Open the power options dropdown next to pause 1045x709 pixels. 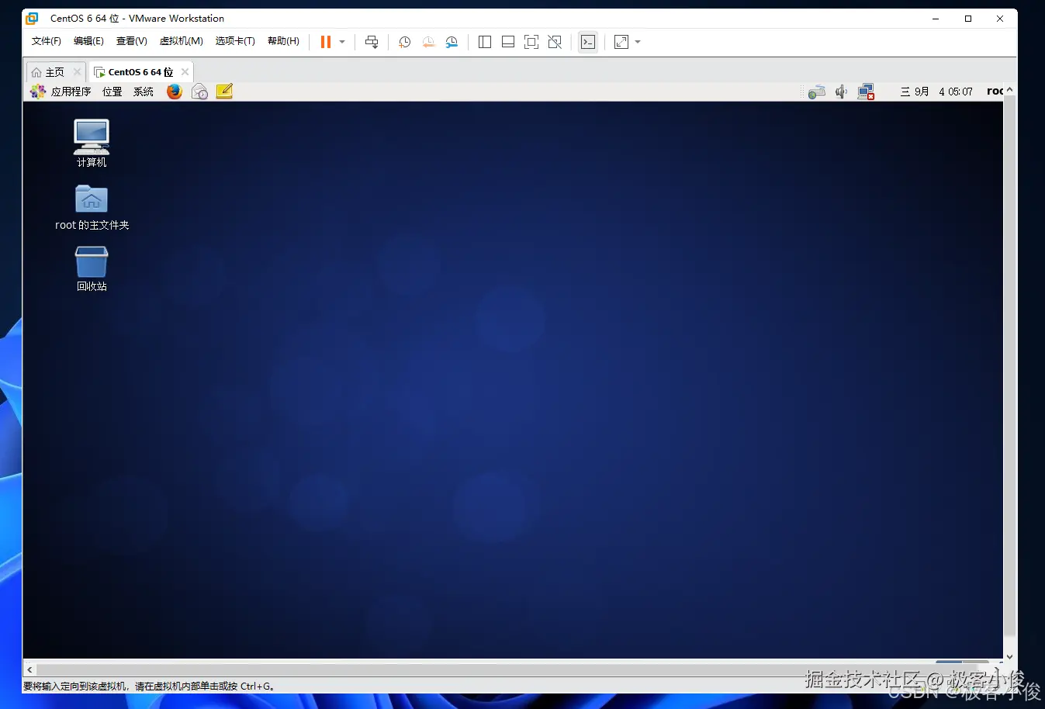click(342, 42)
